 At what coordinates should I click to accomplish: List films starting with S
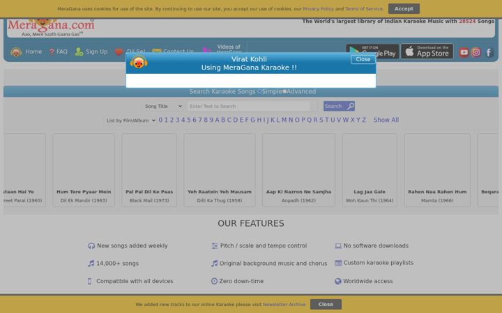[x=321, y=120]
